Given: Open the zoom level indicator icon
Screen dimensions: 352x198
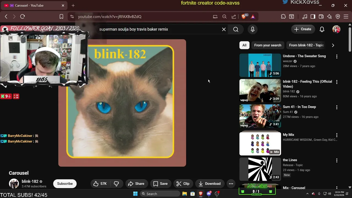Looking at the screenshot, I should pyautogui.click(x=224, y=16).
